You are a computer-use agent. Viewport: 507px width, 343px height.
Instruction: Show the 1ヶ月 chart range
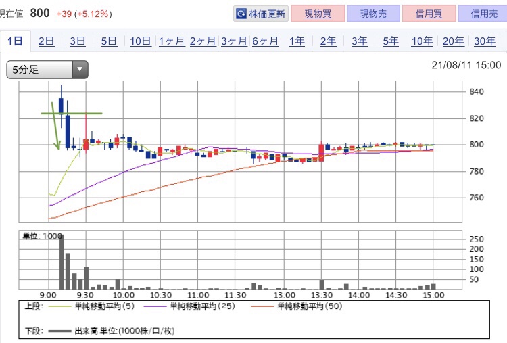click(x=172, y=41)
